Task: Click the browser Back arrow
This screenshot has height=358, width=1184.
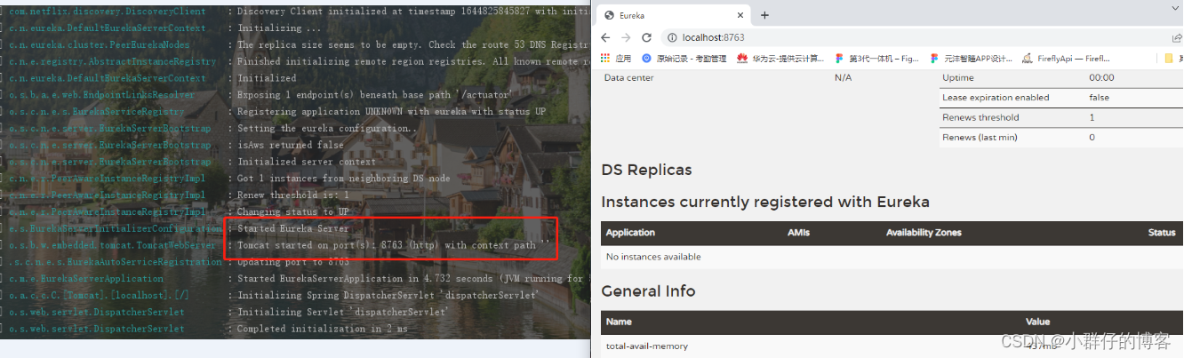Action: pos(605,37)
